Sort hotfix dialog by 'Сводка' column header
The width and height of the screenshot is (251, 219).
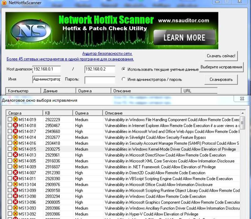click(24, 113)
